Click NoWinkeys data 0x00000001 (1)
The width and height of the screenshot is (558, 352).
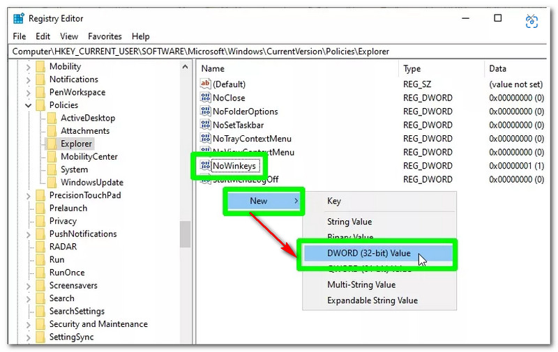pyautogui.click(x=516, y=166)
